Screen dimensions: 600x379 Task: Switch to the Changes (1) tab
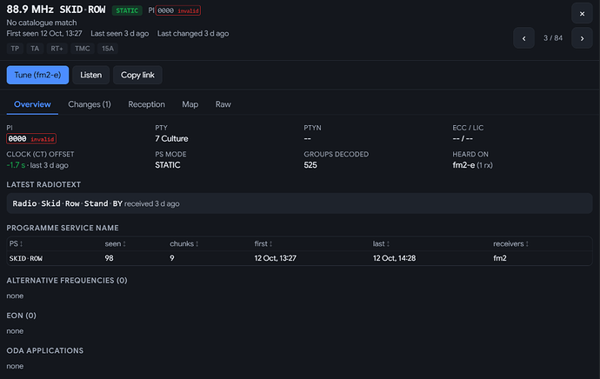coord(90,104)
